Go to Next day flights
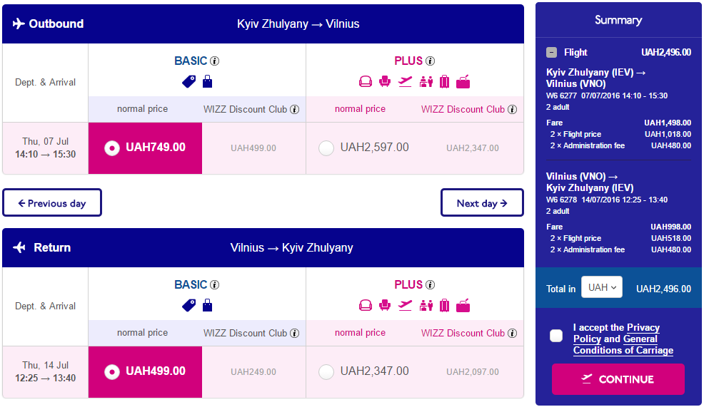 coord(482,202)
